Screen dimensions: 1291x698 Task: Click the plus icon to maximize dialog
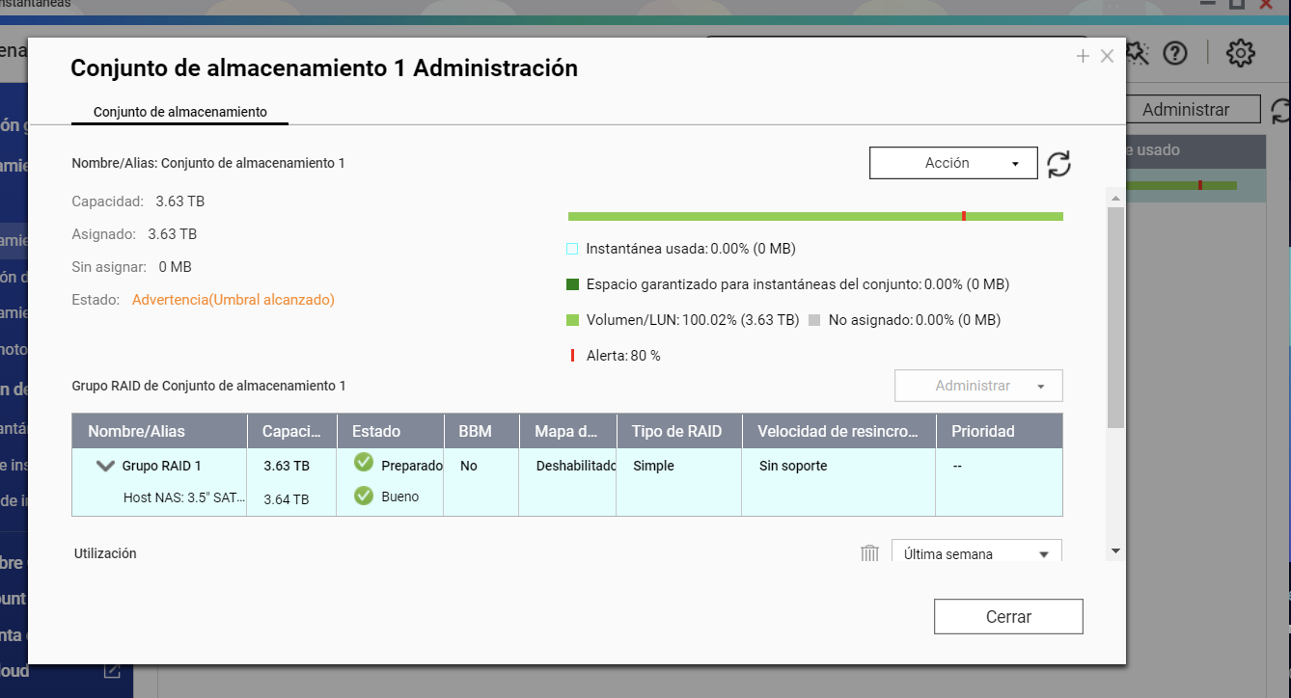1083,57
